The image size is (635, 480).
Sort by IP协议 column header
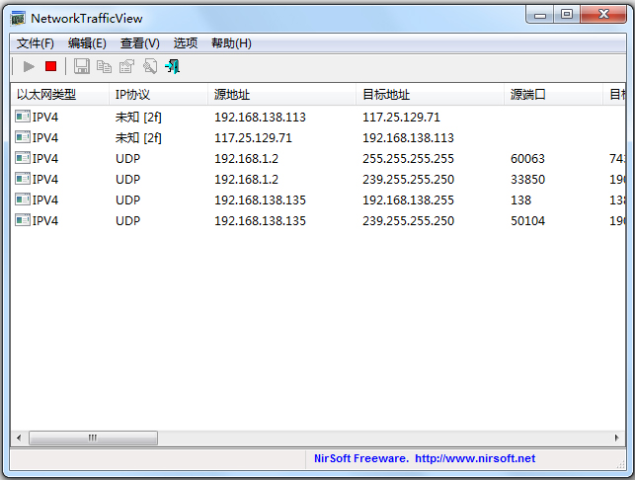(158, 95)
